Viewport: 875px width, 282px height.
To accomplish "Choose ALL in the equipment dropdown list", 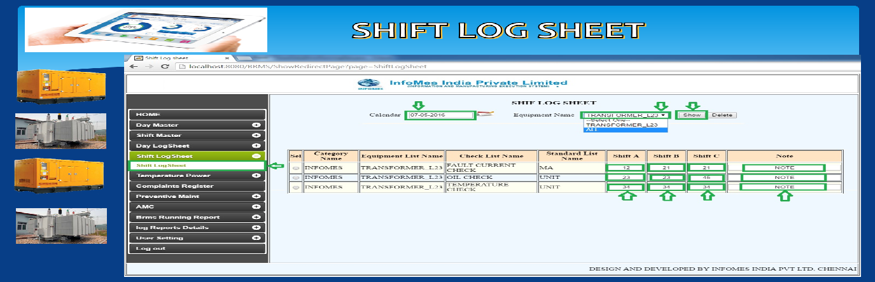I will pos(625,129).
